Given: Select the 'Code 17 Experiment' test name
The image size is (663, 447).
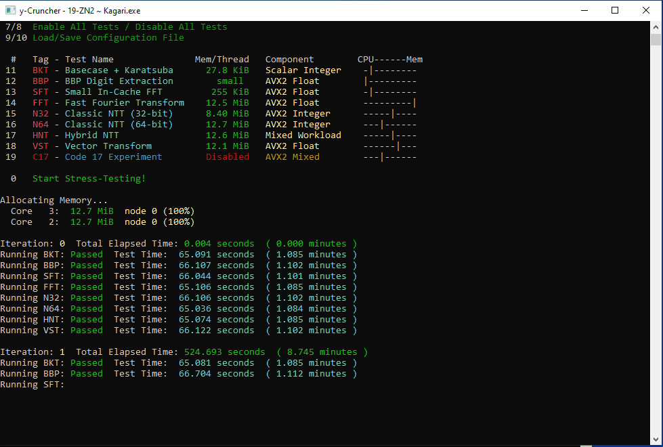Looking at the screenshot, I should [113, 157].
